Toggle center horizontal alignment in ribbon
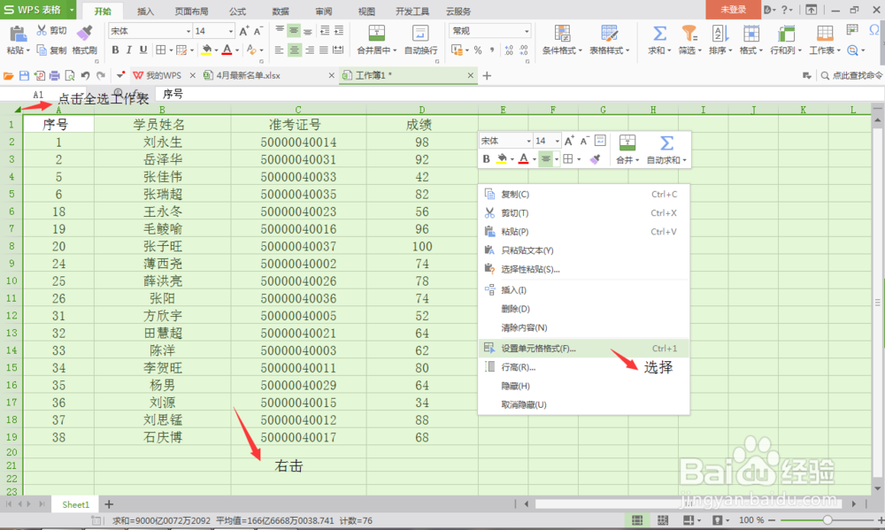This screenshot has height=530, width=885. tap(294, 50)
